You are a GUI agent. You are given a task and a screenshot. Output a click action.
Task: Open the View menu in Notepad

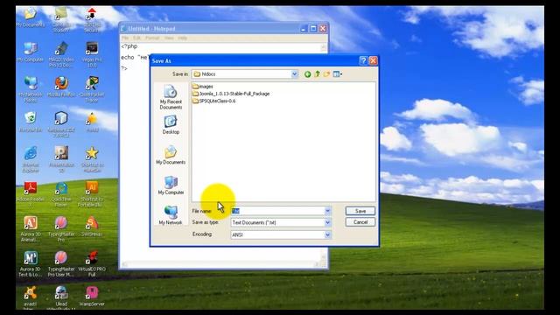pyautogui.click(x=169, y=38)
